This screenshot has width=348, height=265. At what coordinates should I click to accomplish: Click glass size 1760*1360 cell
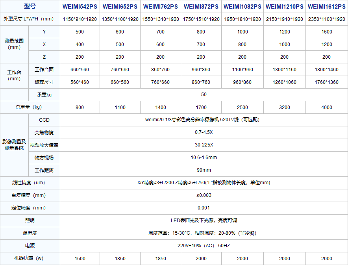point(327,82)
